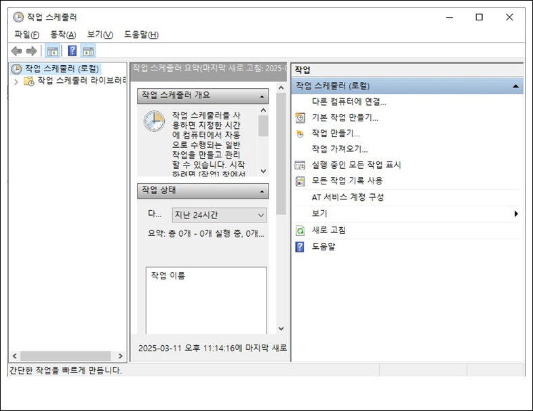
Task: Expand the 작업 스케줄러 라이브러리 tree node
Action: [x=16, y=81]
